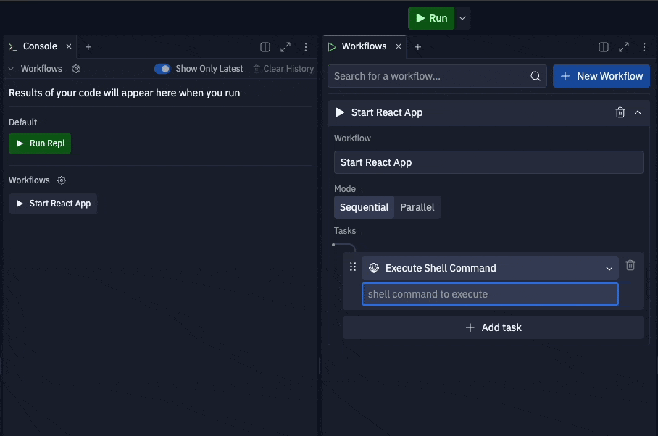Open the Console pane three-dot menu
The image size is (658, 436).
[x=306, y=47]
